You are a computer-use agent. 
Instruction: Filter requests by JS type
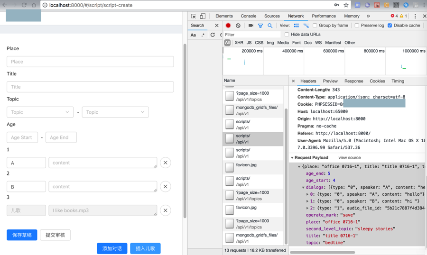click(249, 43)
